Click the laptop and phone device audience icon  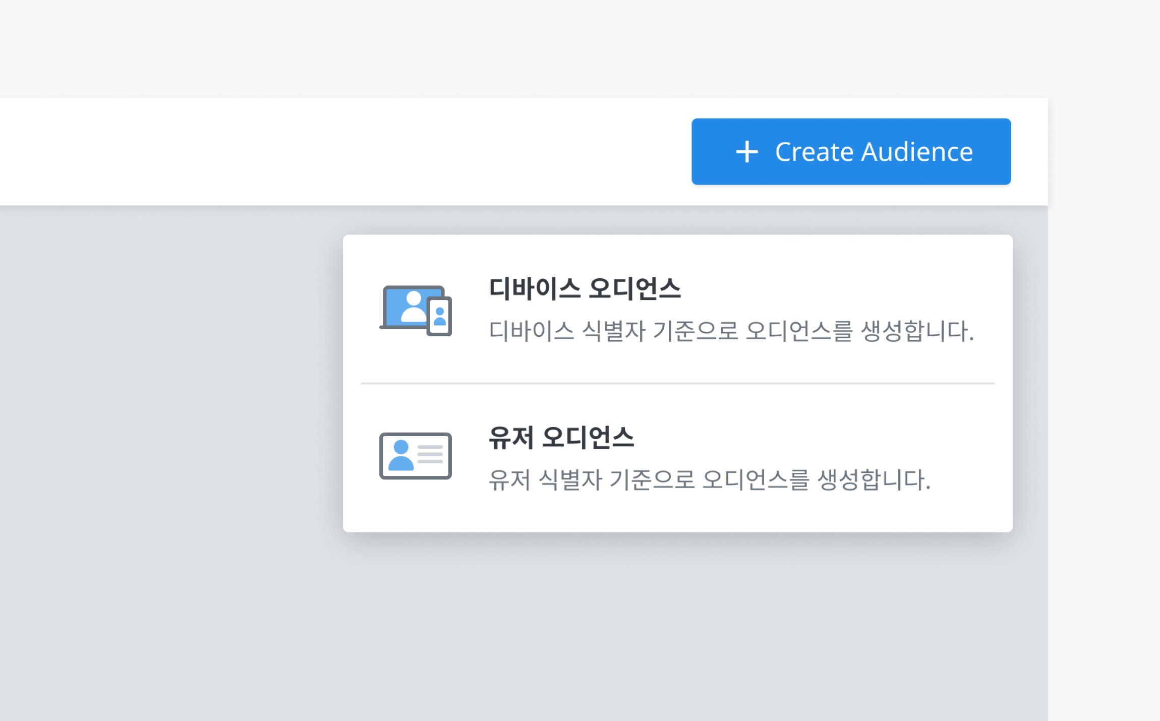[416, 311]
